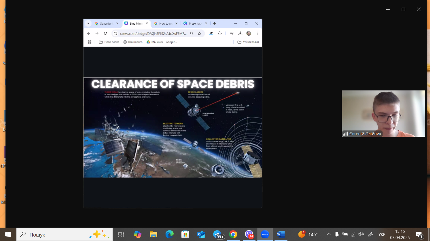The width and height of the screenshot is (430, 241).
Task: Expand hidden system tray icons chevron
Action: [x=329, y=235]
